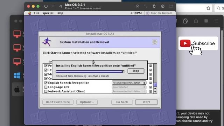Click the 'Language Kits' list label

coord(58,87)
